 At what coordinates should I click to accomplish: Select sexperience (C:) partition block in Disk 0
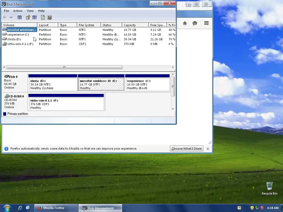(148, 83)
